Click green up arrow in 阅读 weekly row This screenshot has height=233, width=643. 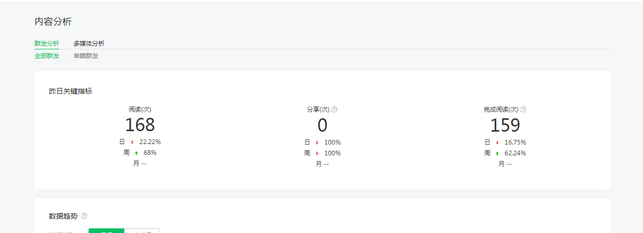point(136,153)
